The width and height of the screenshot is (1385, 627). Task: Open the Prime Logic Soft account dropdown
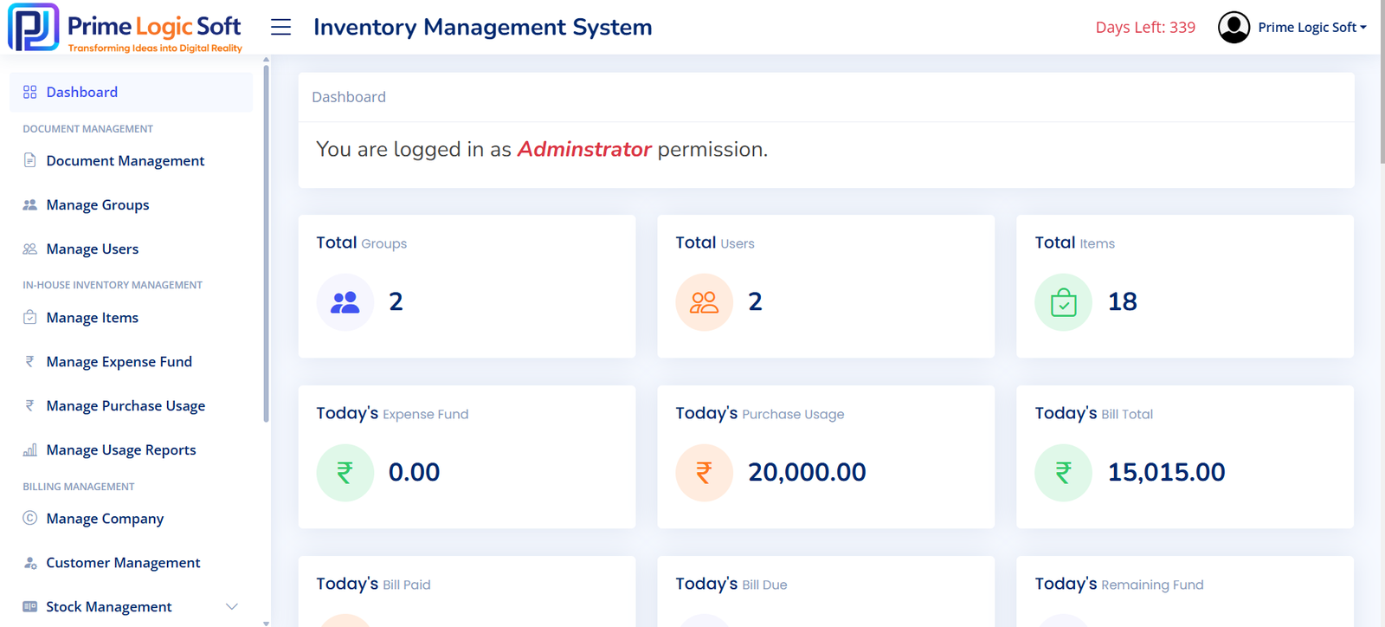coord(1312,28)
